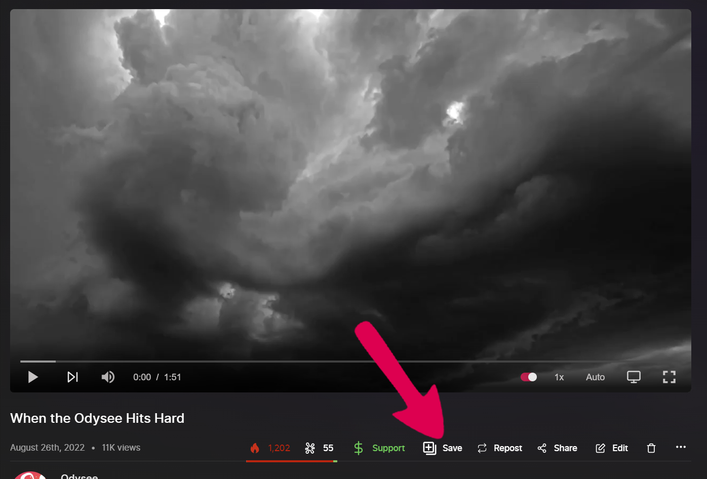
Task: Dislike the video with slime icon
Action: pos(319,448)
